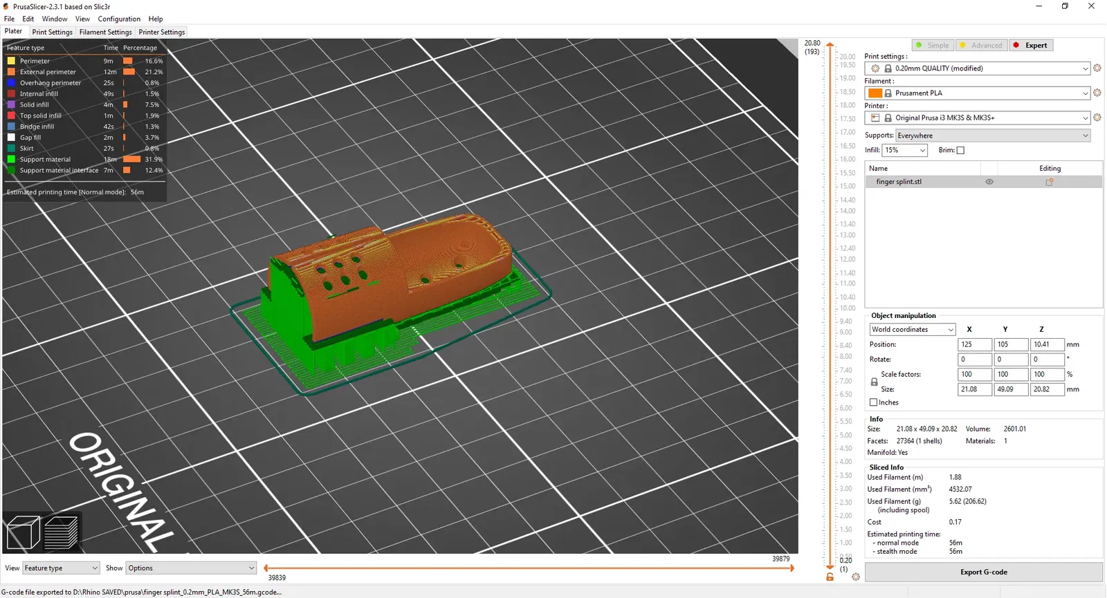Click the lock icon beside Prusament PLA
The height and width of the screenshot is (598, 1107).
[x=888, y=93]
